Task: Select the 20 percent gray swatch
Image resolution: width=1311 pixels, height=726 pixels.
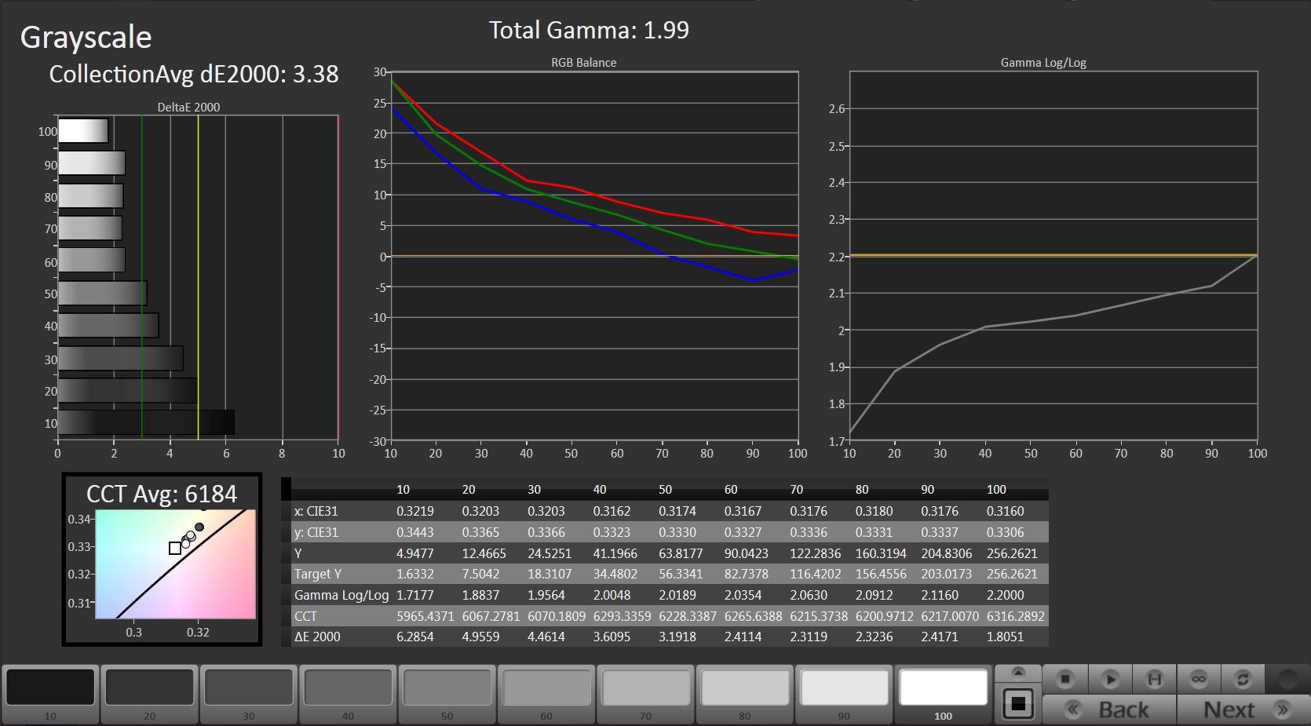Action: tap(149, 688)
